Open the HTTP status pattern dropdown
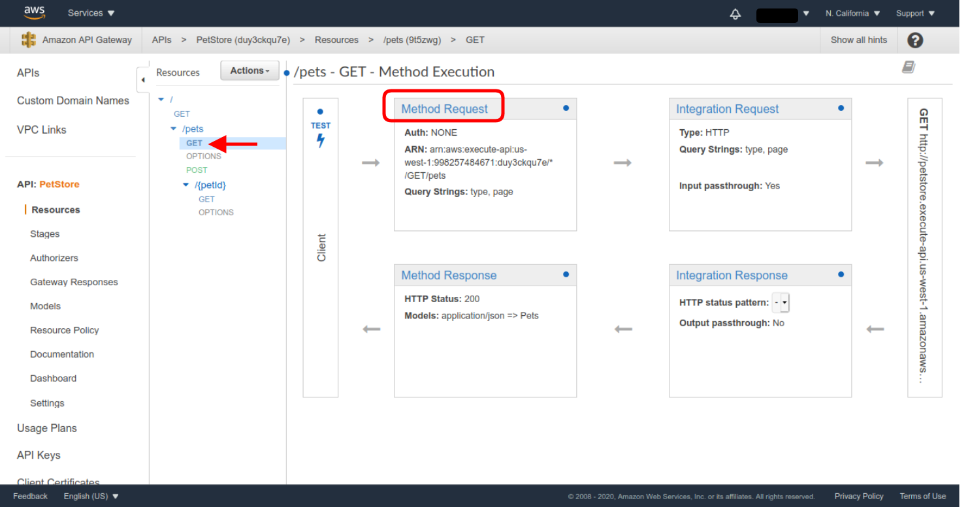 (781, 303)
